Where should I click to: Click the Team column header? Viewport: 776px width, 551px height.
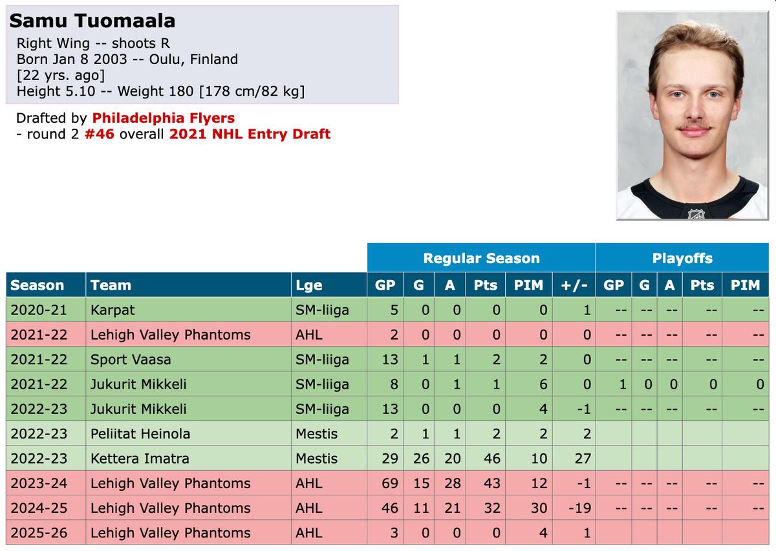point(110,285)
